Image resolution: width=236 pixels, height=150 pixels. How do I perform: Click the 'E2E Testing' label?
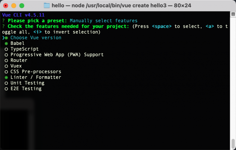26,89
